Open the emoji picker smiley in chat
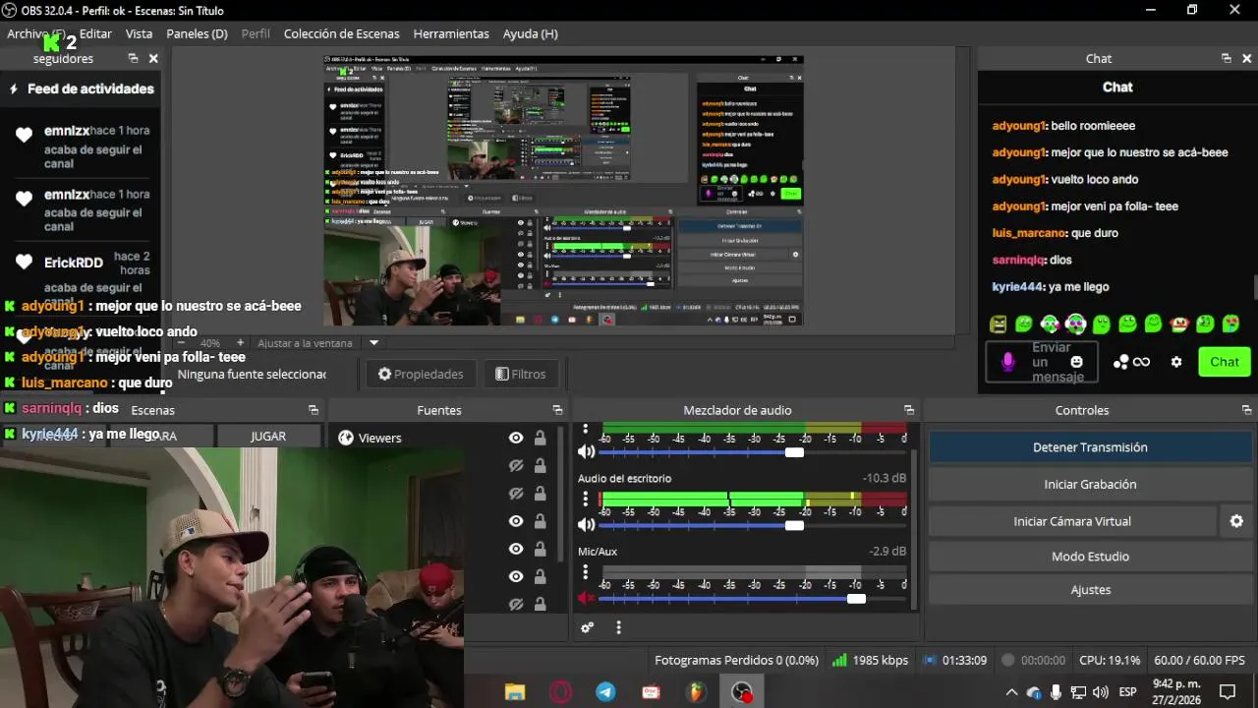Screen dimensions: 1258x708 (1076, 362)
